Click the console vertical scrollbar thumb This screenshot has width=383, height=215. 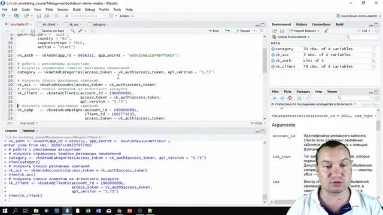(265, 196)
